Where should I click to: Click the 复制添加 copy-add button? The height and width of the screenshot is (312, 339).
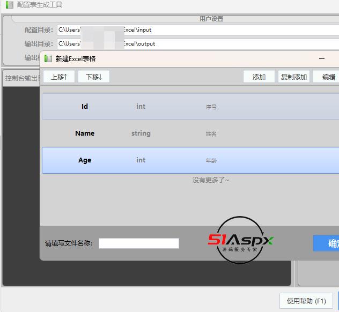pos(294,77)
